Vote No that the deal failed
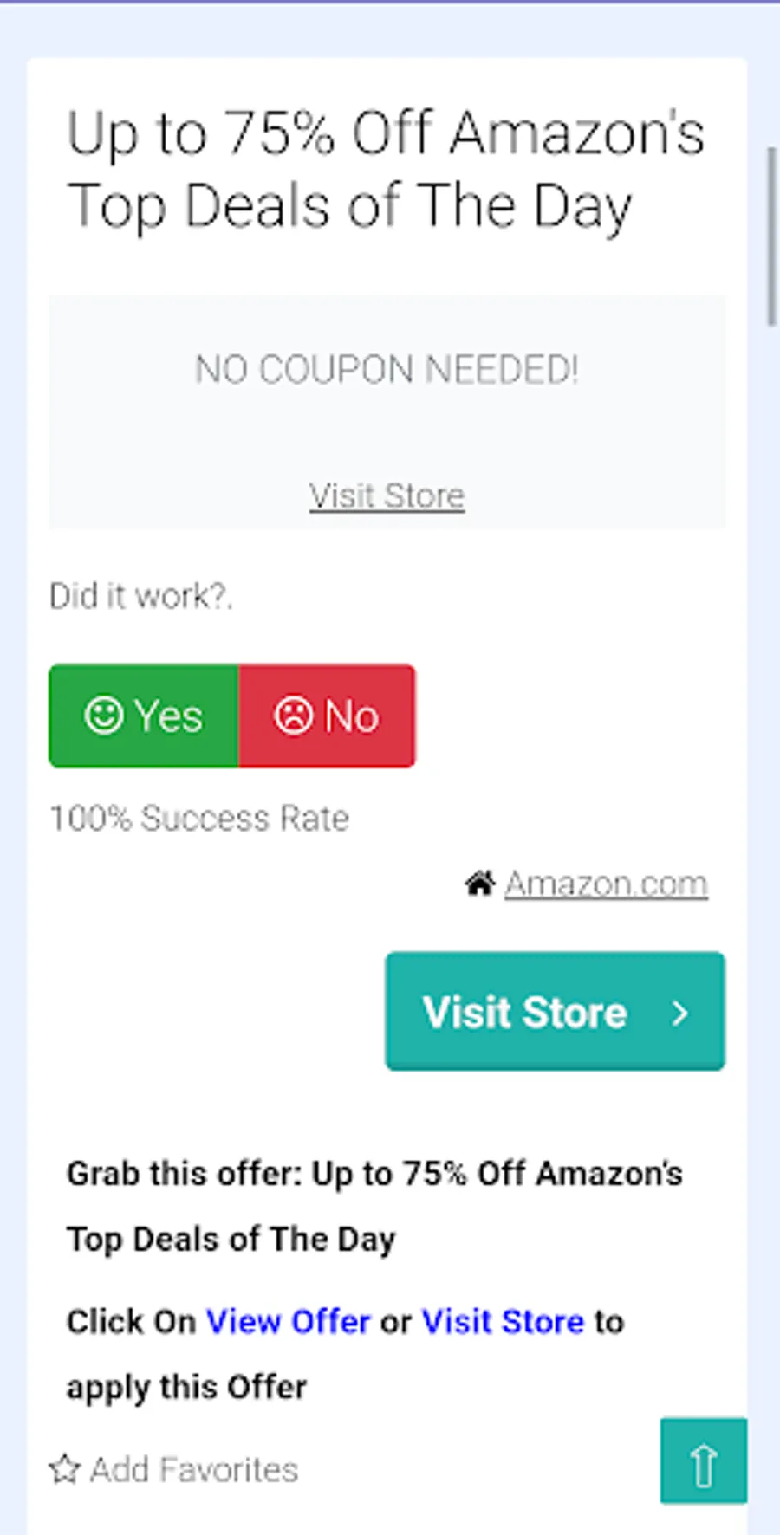Viewport: 780px width, 1535px height. 327,716
